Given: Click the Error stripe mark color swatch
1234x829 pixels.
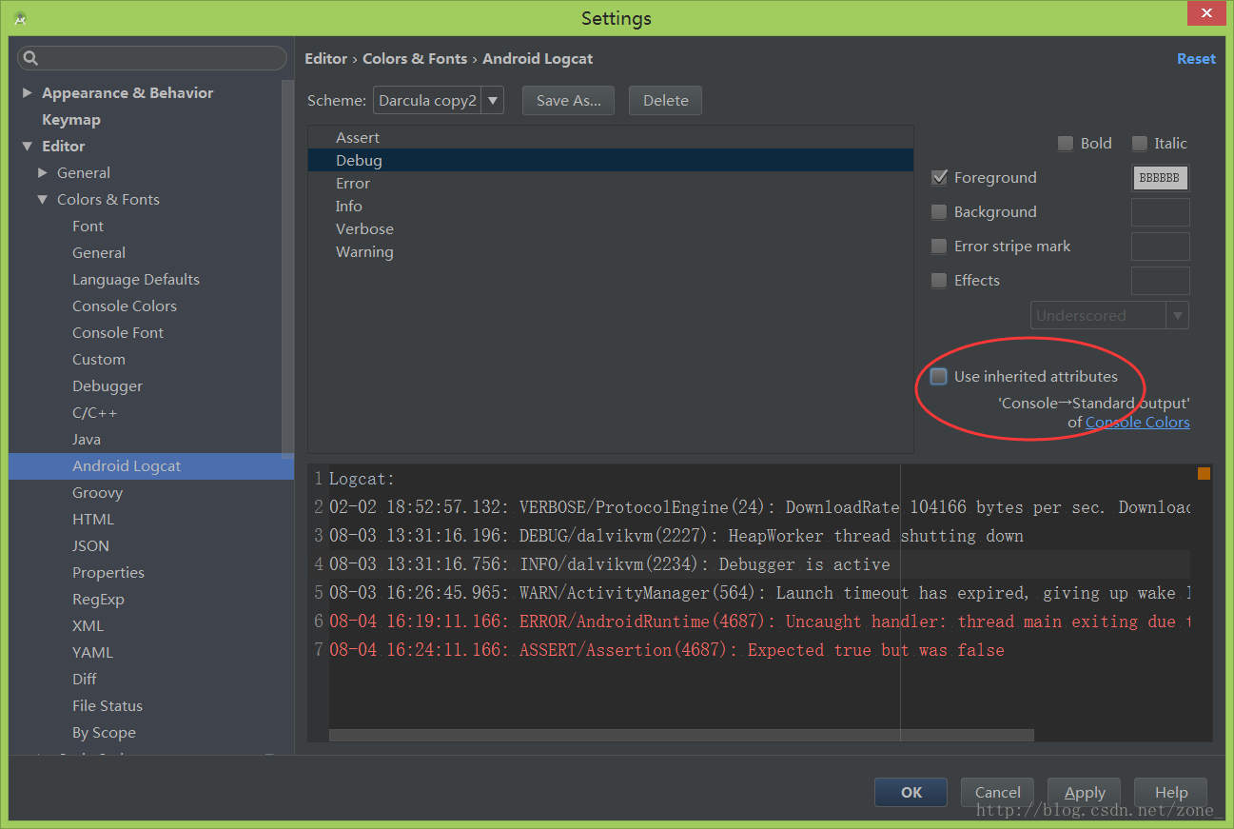Looking at the screenshot, I should (1160, 247).
